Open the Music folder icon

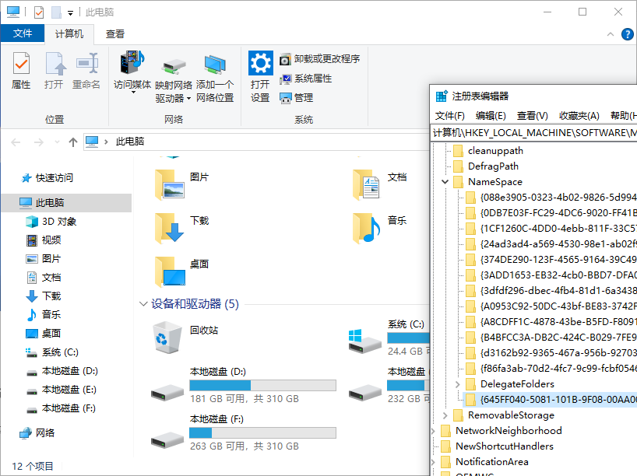pos(366,228)
